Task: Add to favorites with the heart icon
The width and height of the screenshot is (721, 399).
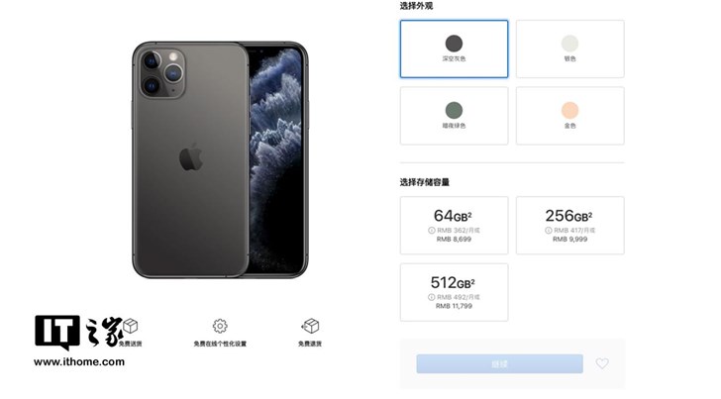Action: click(x=602, y=363)
